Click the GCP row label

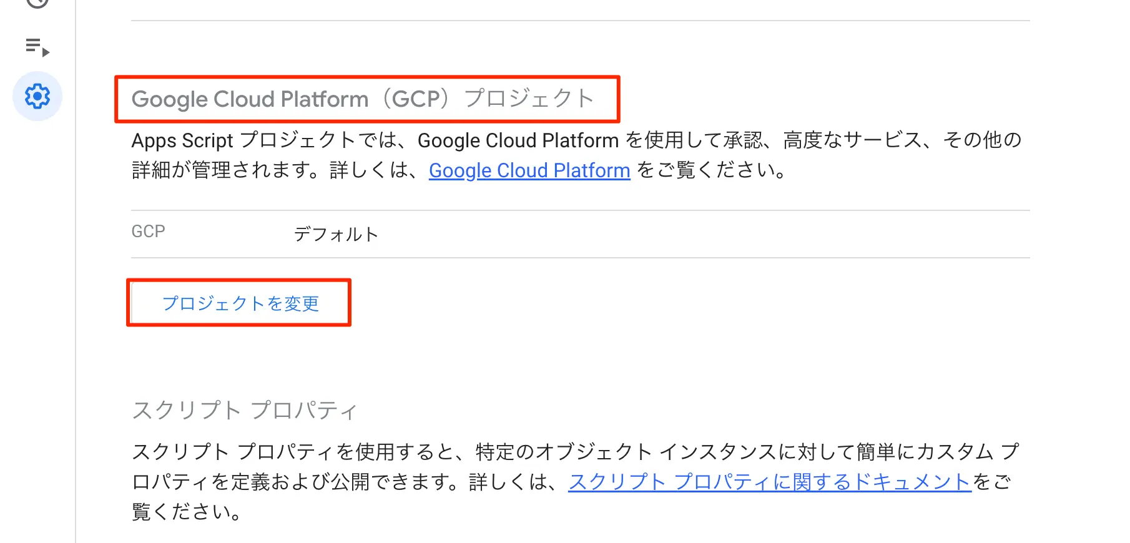click(148, 232)
